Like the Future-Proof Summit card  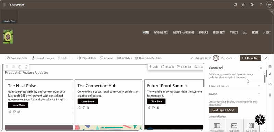click(x=149, y=108)
